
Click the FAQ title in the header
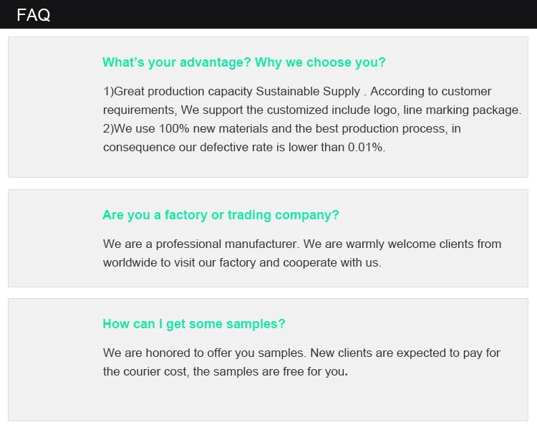click(x=34, y=15)
